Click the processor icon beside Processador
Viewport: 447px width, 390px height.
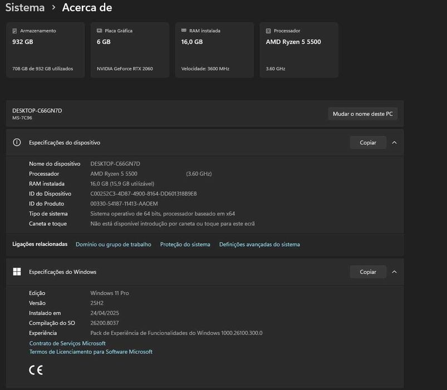coord(268,31)
